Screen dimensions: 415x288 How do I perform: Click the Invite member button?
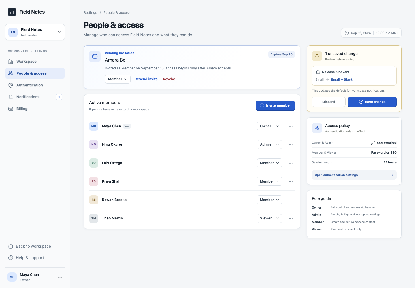pyautogui.click(x=275, y=105)
